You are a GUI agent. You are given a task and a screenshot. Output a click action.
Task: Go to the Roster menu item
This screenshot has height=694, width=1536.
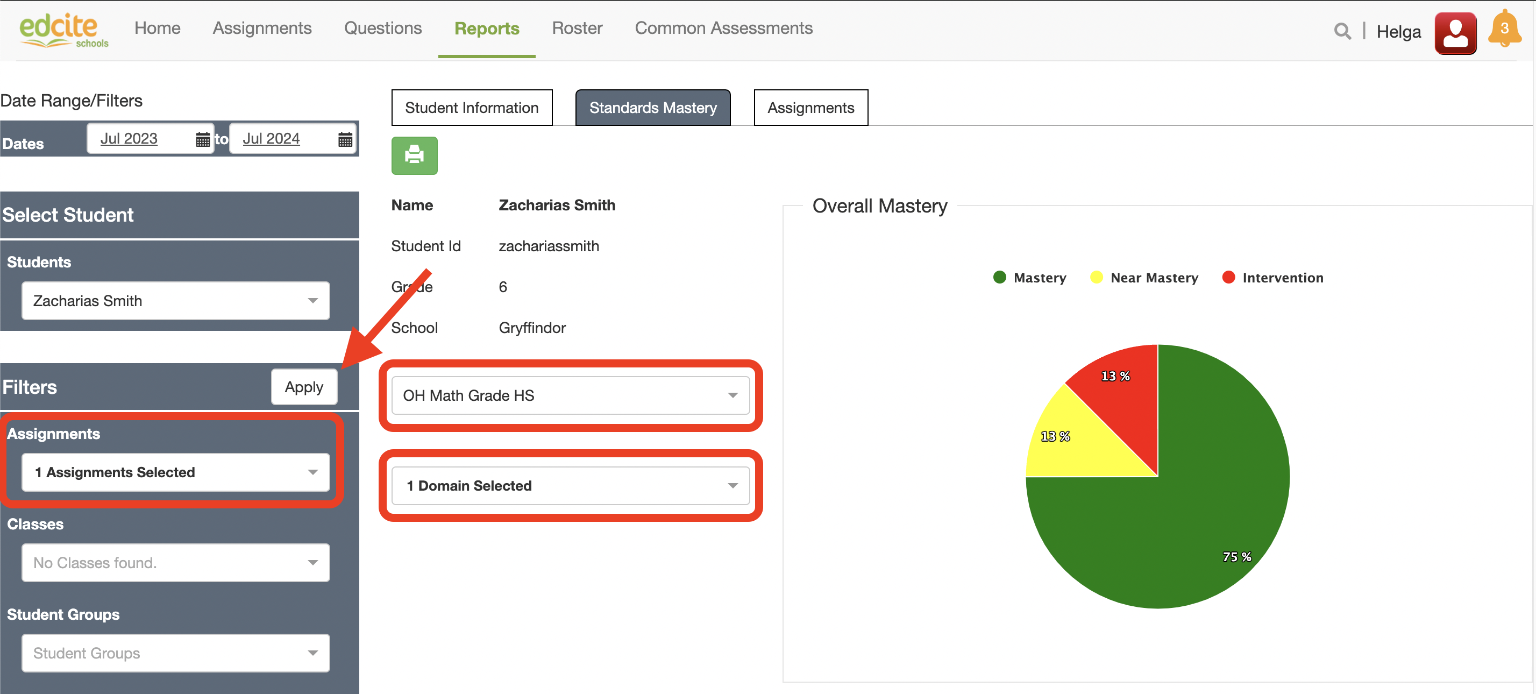pyautogui.click(x=577, y=28)
